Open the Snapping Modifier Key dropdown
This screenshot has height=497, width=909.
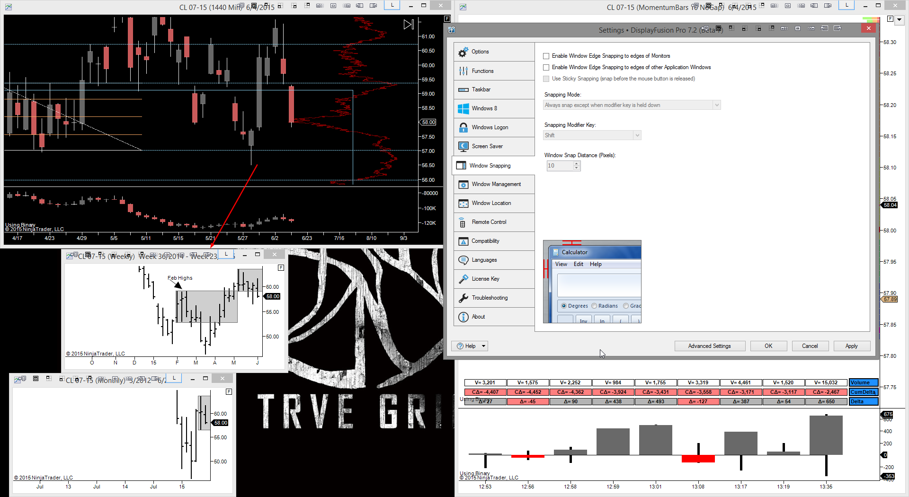pos(637,135)
